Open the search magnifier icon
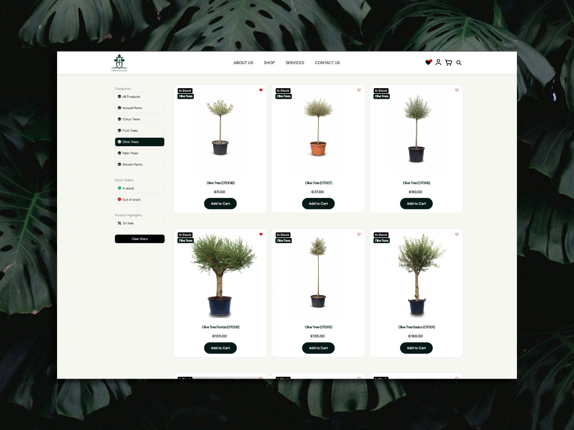The height and width of the screenshot is (430, 574). tap(459, 63)
